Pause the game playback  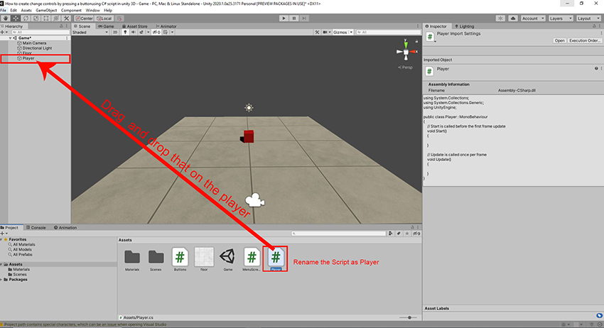[294, 18]
